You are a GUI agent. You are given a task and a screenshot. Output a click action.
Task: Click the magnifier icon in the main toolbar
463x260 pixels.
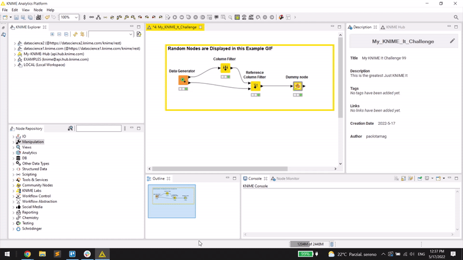tap(230, 17)
